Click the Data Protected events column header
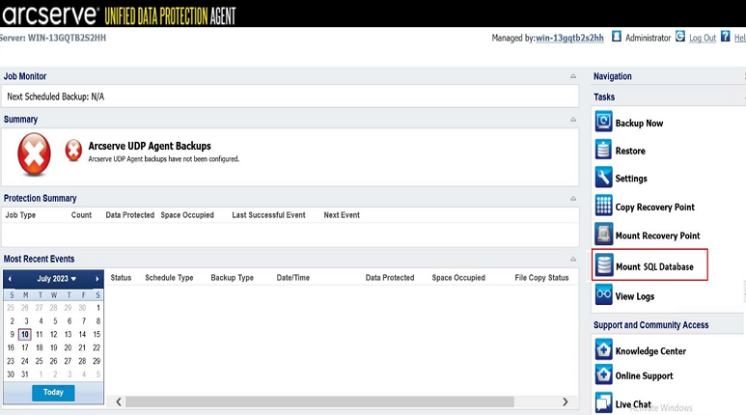746x415 pixels. [x=390, y=278]
